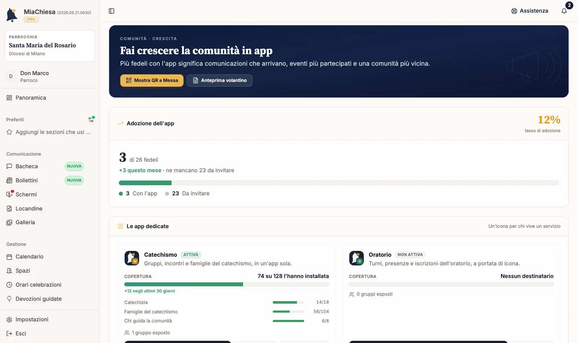578x343 pixels.
Task: Open Impostazioni in the sidebar
Action: point(50,320)
